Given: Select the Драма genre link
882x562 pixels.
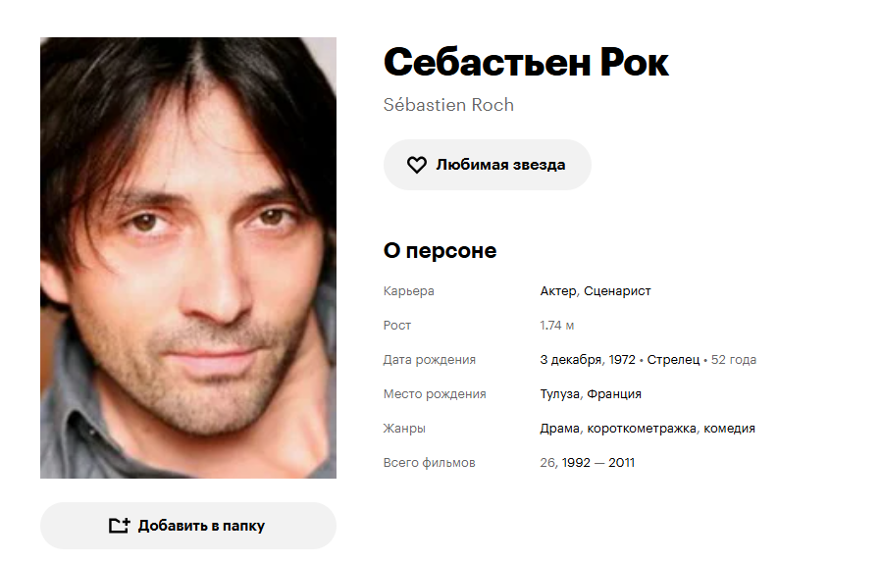Looking at the screenshot, I should 559,428.
